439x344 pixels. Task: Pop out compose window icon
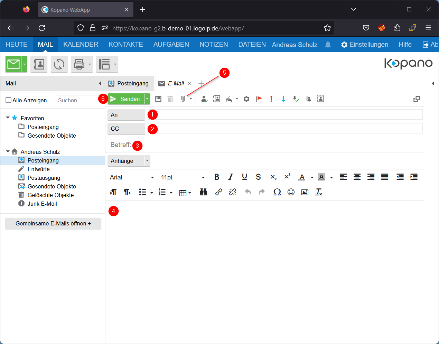pyautogui.click(x=417, y=99)
